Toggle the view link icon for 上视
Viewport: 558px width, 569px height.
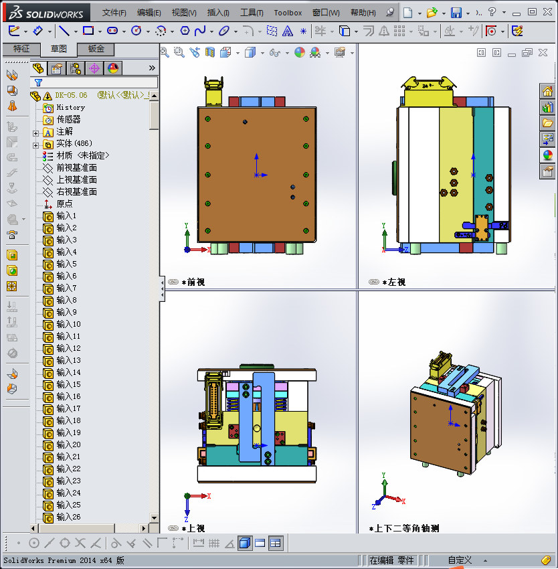tap(173, 528)
